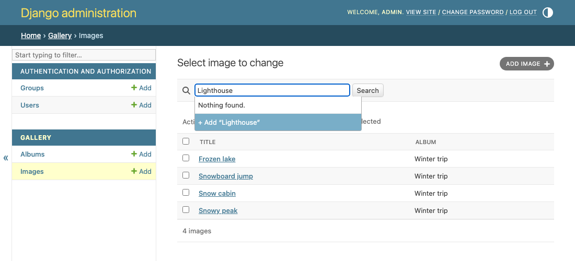Click the "4 images" count text
575x261 pixels.
coord(197,231)
